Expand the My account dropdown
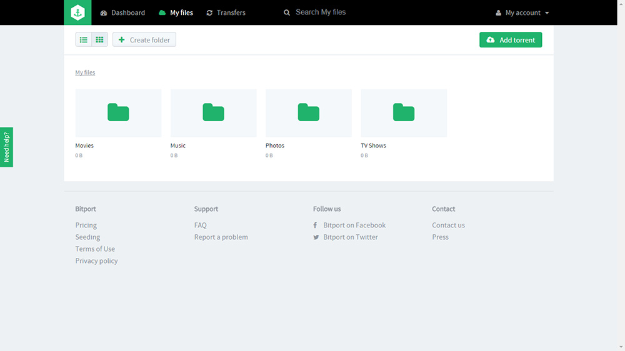Screen dimensions: 625x351 tap(522, 12)
